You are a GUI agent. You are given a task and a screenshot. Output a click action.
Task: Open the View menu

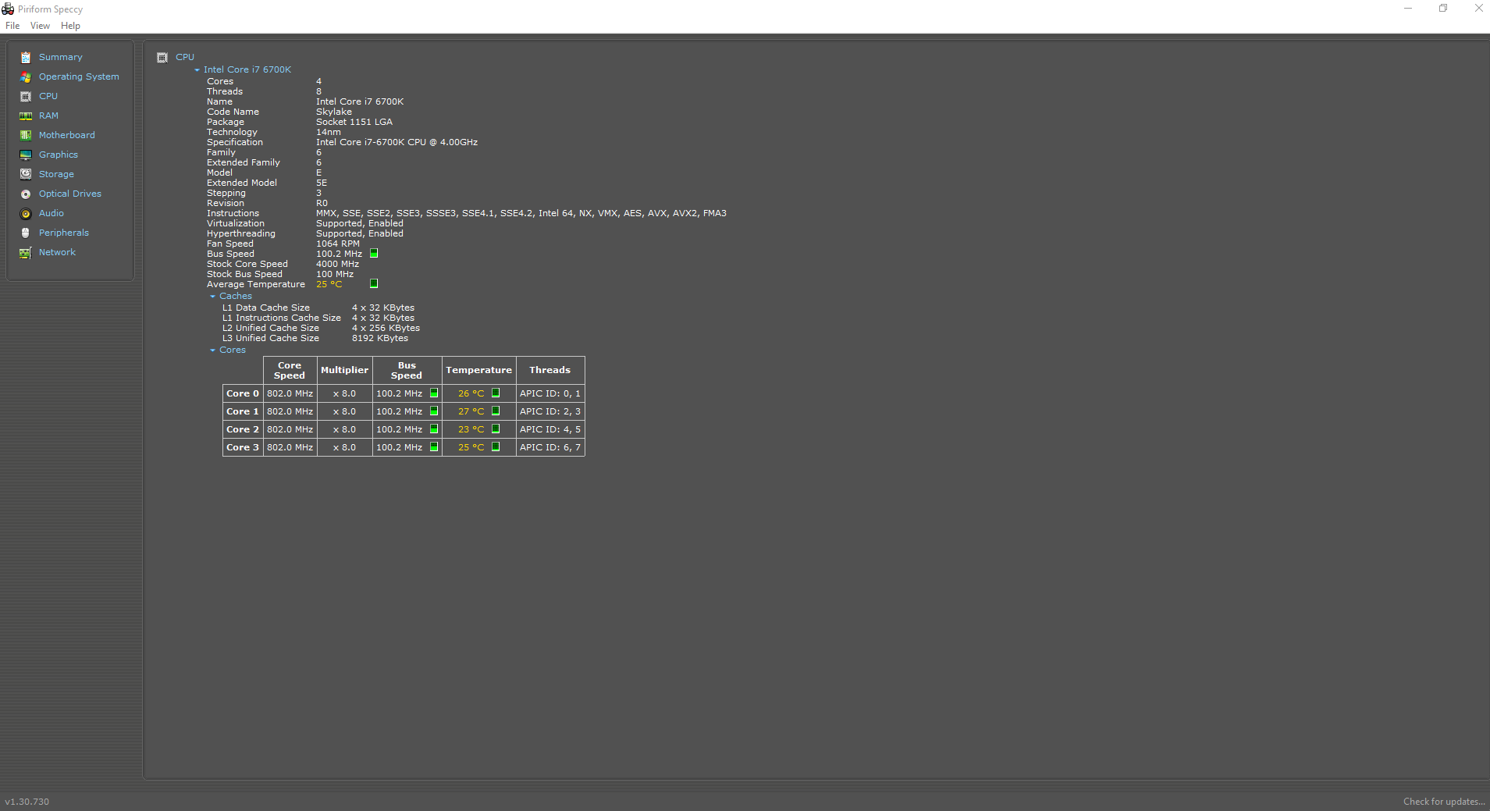40,25
